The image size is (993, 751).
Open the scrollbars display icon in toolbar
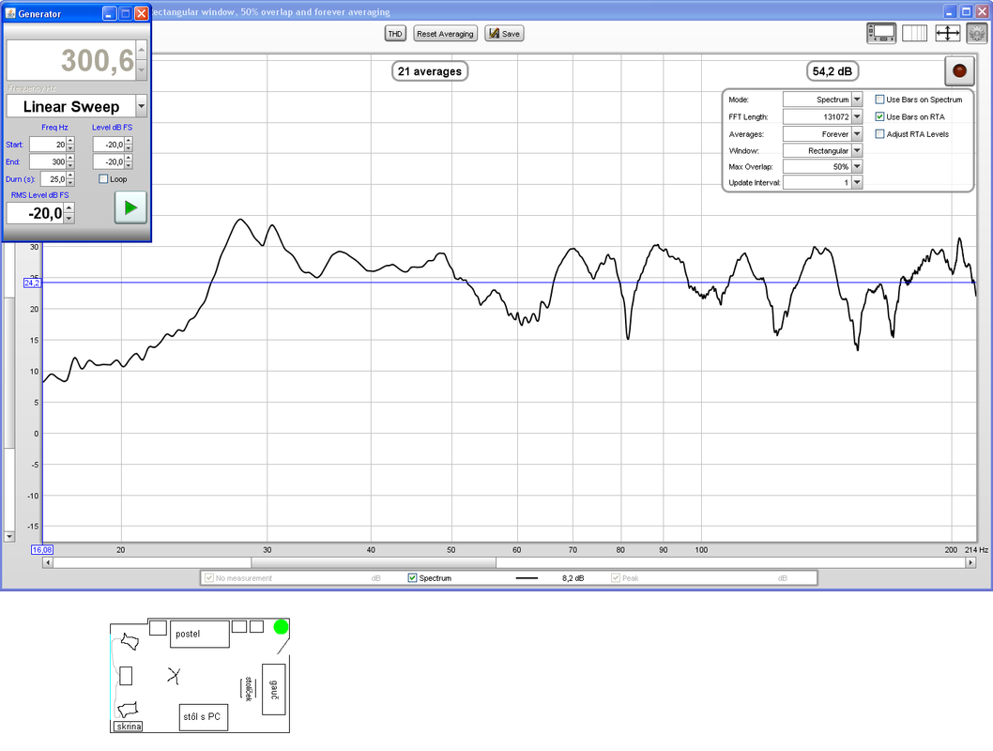[x=881, y=34]
